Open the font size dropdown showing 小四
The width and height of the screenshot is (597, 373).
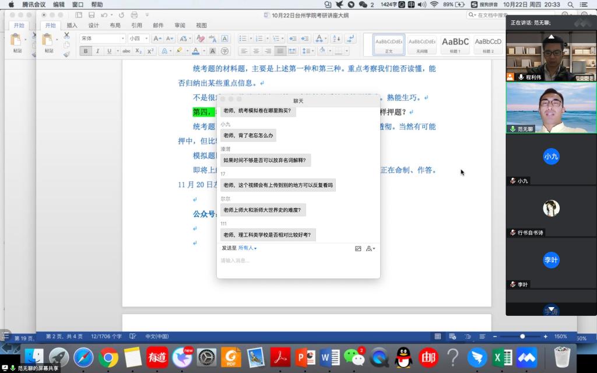tap(138, 38)
